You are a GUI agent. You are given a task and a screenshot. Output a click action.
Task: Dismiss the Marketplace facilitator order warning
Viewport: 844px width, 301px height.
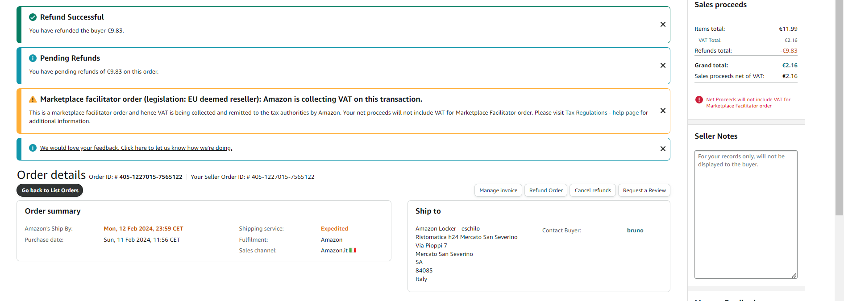[663, 111]
